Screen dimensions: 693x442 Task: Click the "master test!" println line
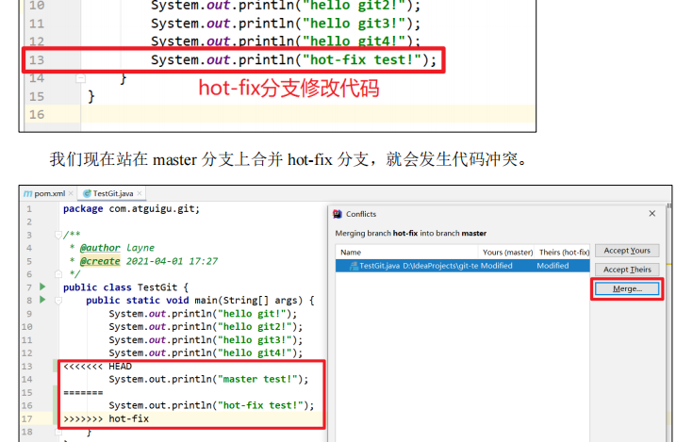coord(208,379)
